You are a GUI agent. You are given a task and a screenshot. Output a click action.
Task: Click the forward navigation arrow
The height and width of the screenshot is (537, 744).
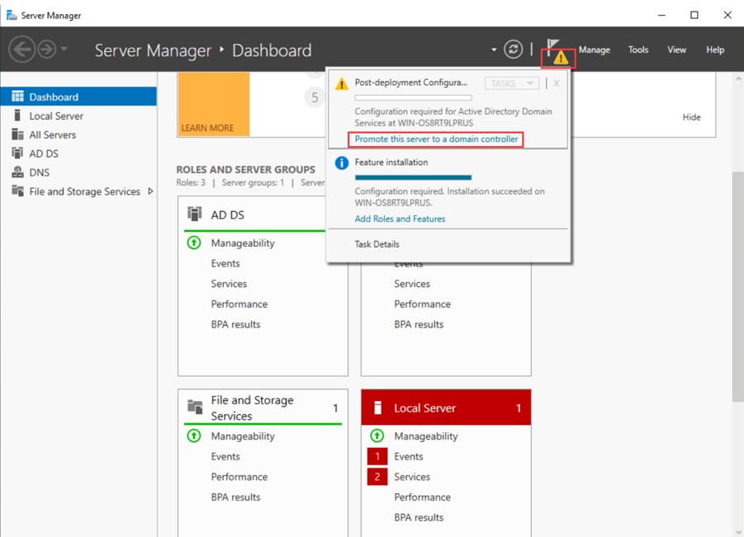46,49
